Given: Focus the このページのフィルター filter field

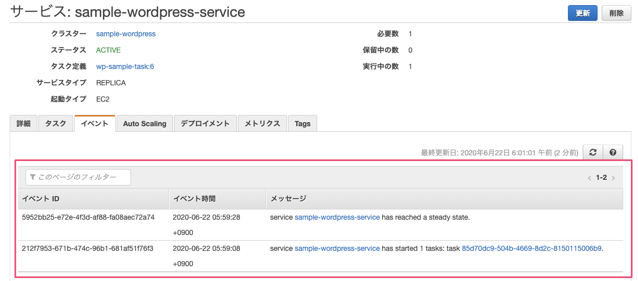Looking at the screenshot, I should [x=78, y=177].
